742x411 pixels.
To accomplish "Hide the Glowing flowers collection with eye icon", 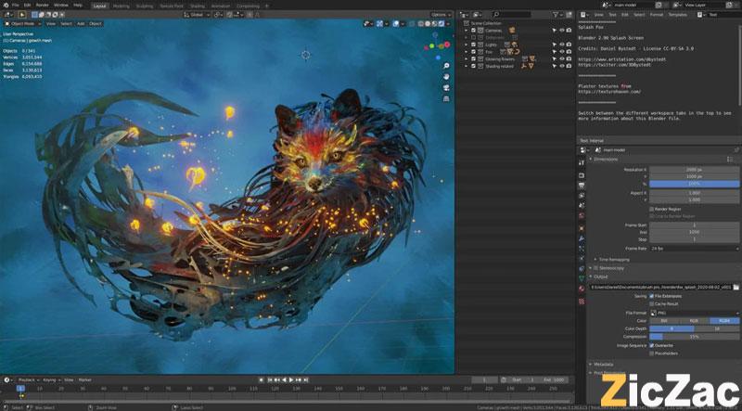I will tap(562, 58).
